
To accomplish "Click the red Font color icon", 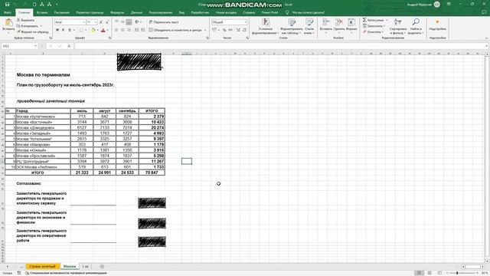I will (103, 30).
